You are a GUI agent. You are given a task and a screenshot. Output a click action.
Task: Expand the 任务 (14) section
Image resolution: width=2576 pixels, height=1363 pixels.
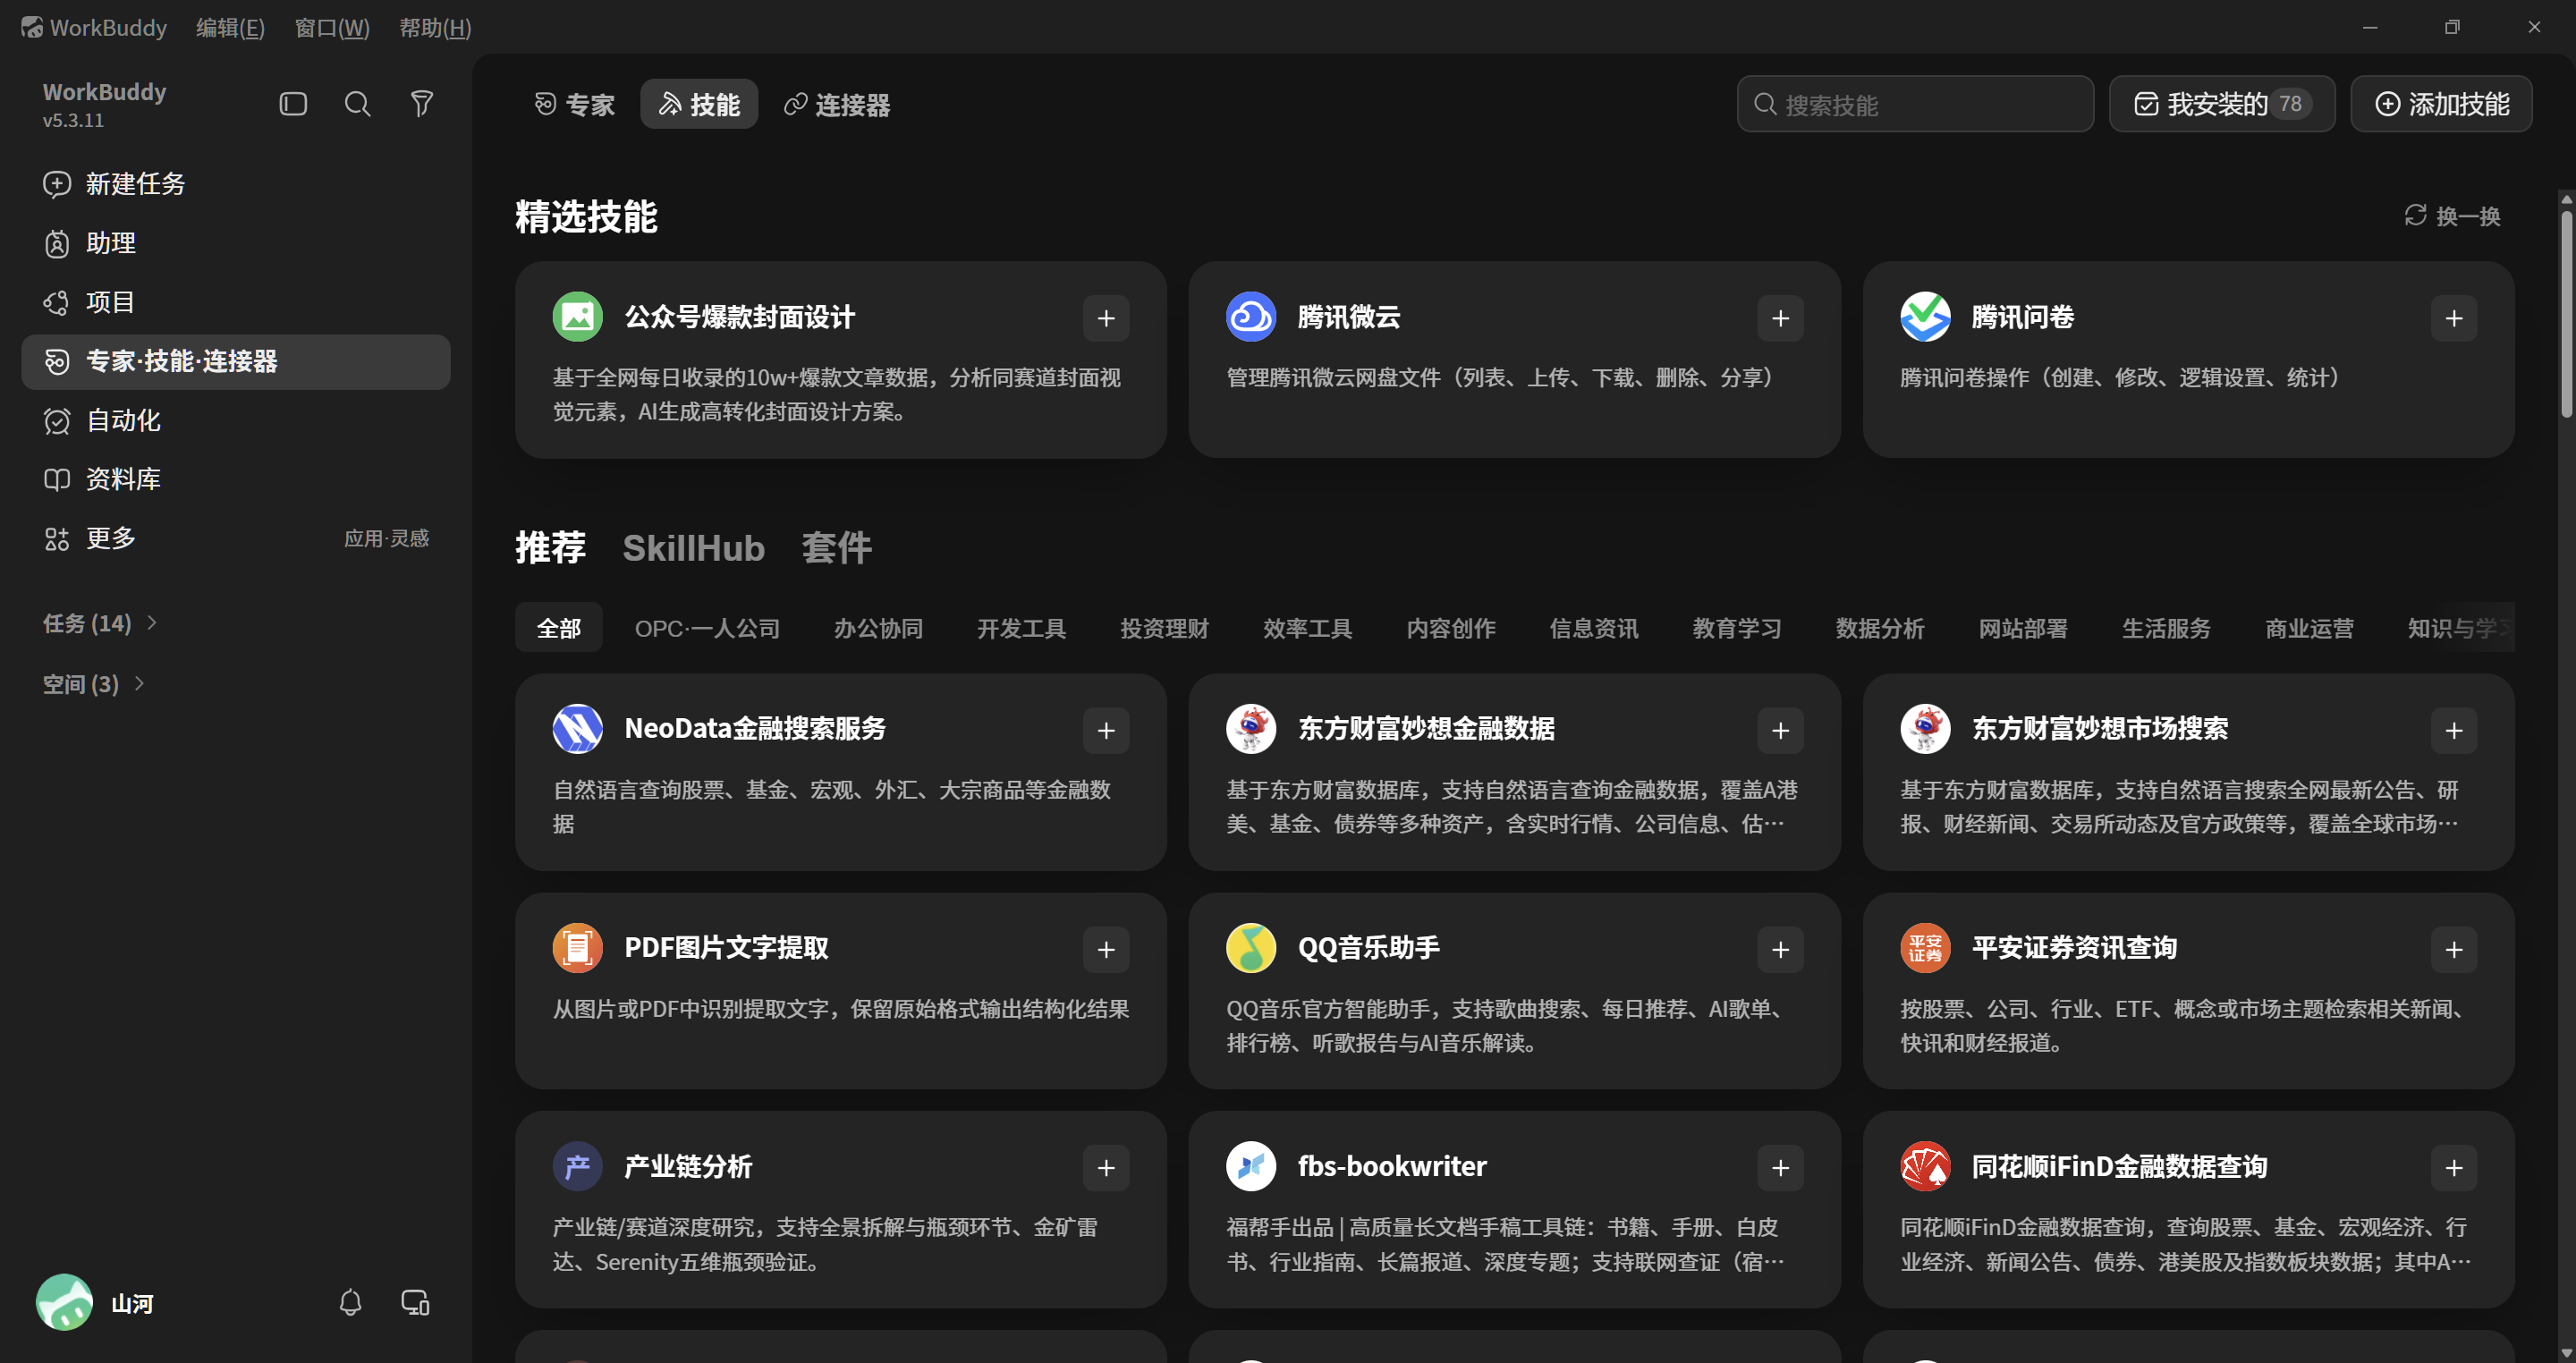click(100, 623)
